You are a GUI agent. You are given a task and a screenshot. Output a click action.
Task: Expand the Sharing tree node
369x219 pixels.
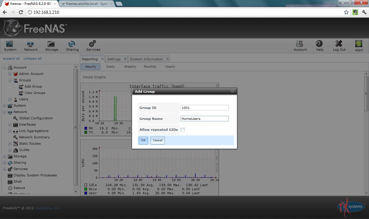(4, 163)
